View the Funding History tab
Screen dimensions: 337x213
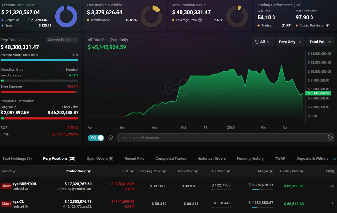pyautogui.click(x=250, y=159)
